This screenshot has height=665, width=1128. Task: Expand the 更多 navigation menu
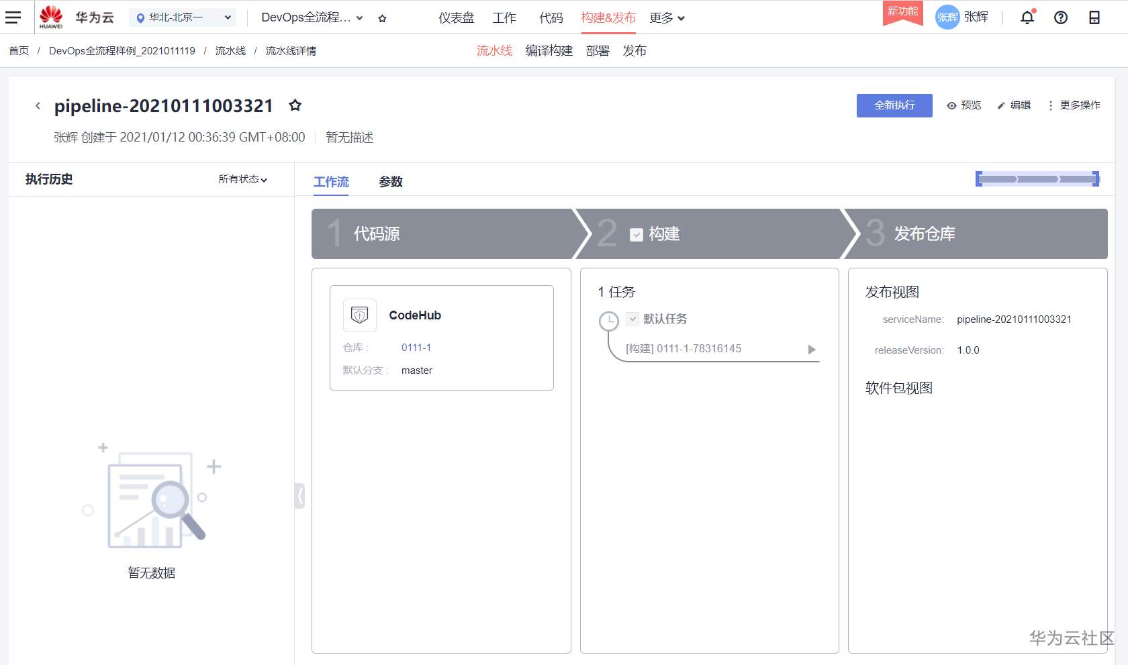[667, 18]
